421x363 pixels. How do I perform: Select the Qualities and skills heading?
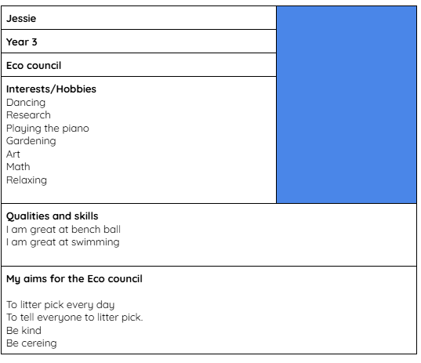pyautogui.click(x=52, y=216)
